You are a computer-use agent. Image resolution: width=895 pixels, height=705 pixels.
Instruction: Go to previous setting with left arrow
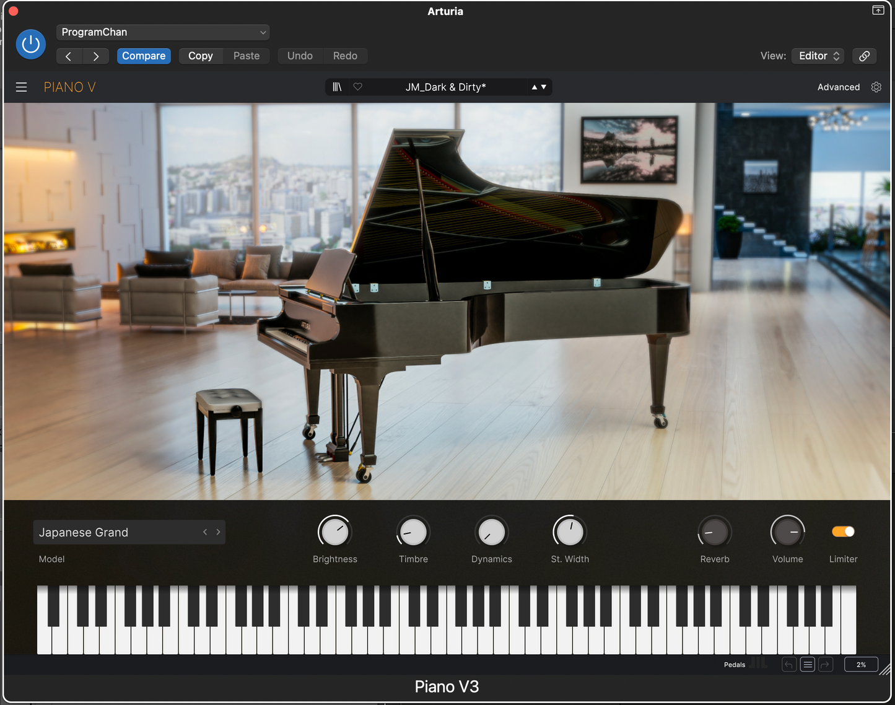point(69,56)
